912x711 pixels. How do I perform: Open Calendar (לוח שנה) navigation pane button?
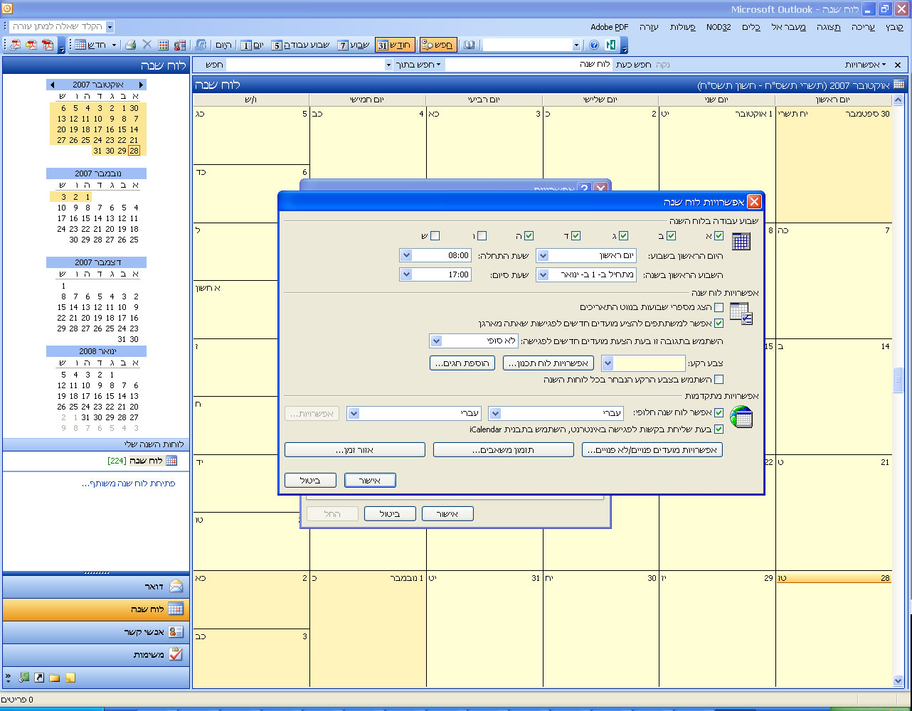pos(96,609)
